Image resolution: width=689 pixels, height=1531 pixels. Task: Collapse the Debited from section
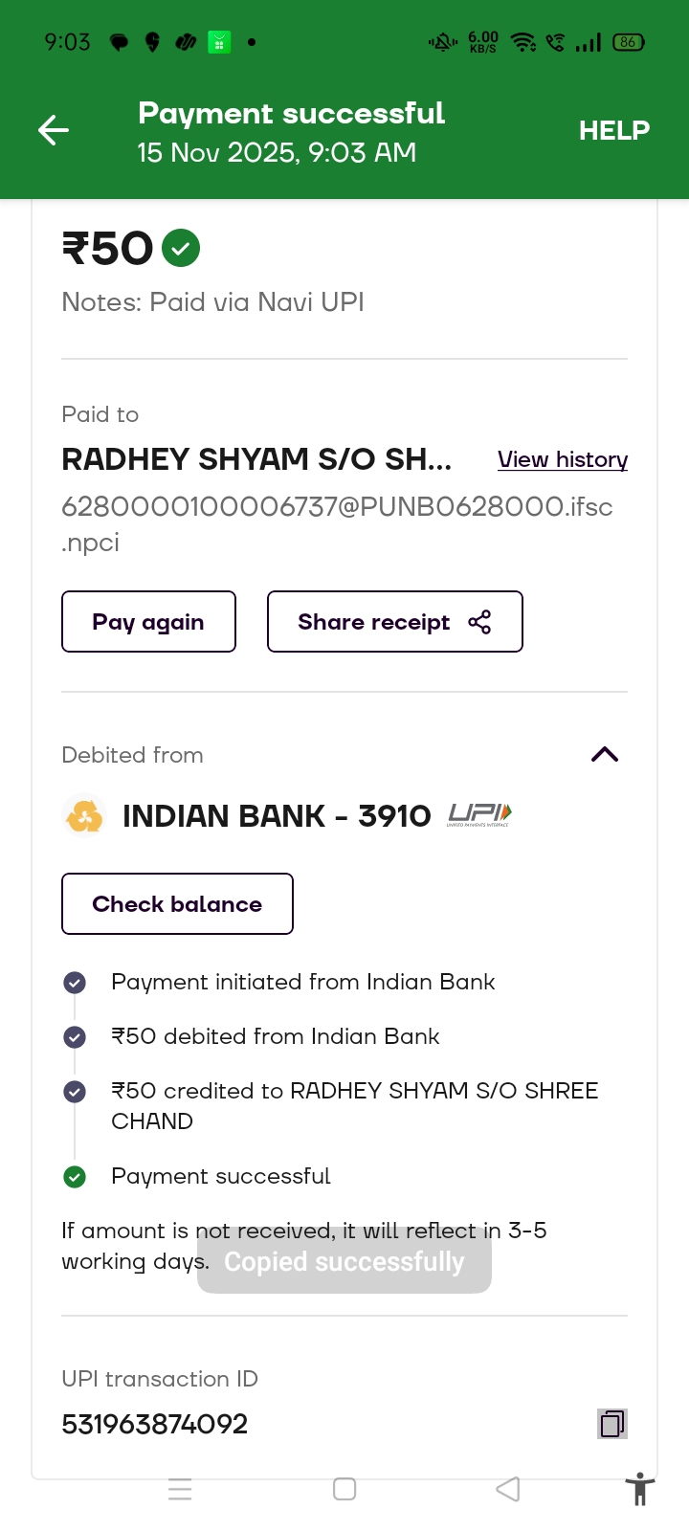[605, 755]
